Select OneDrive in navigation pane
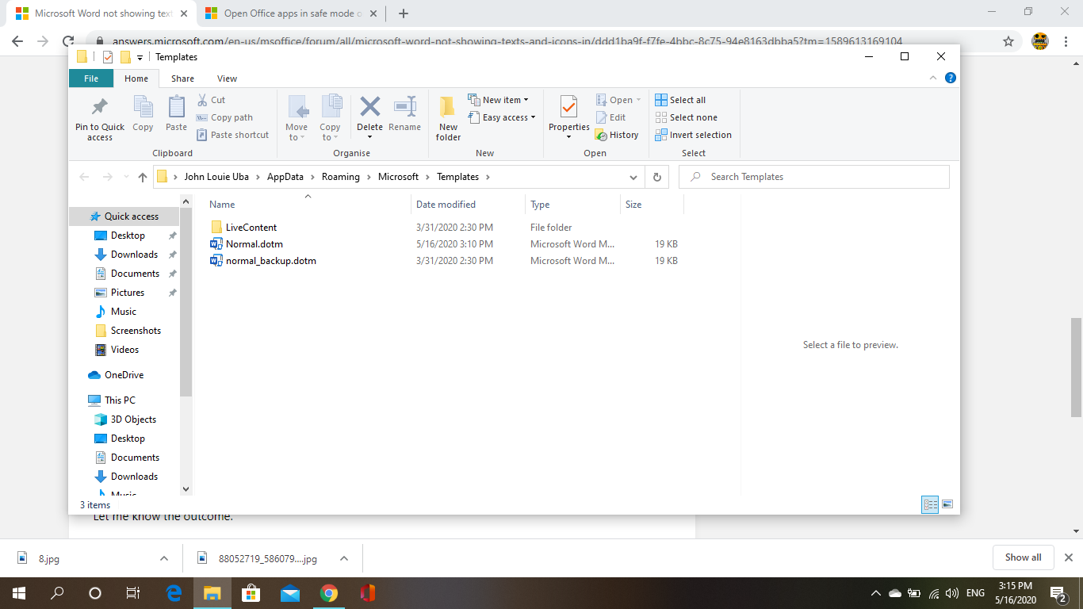1083x609 pixels. pyautogui.click(x=117, y=375)
